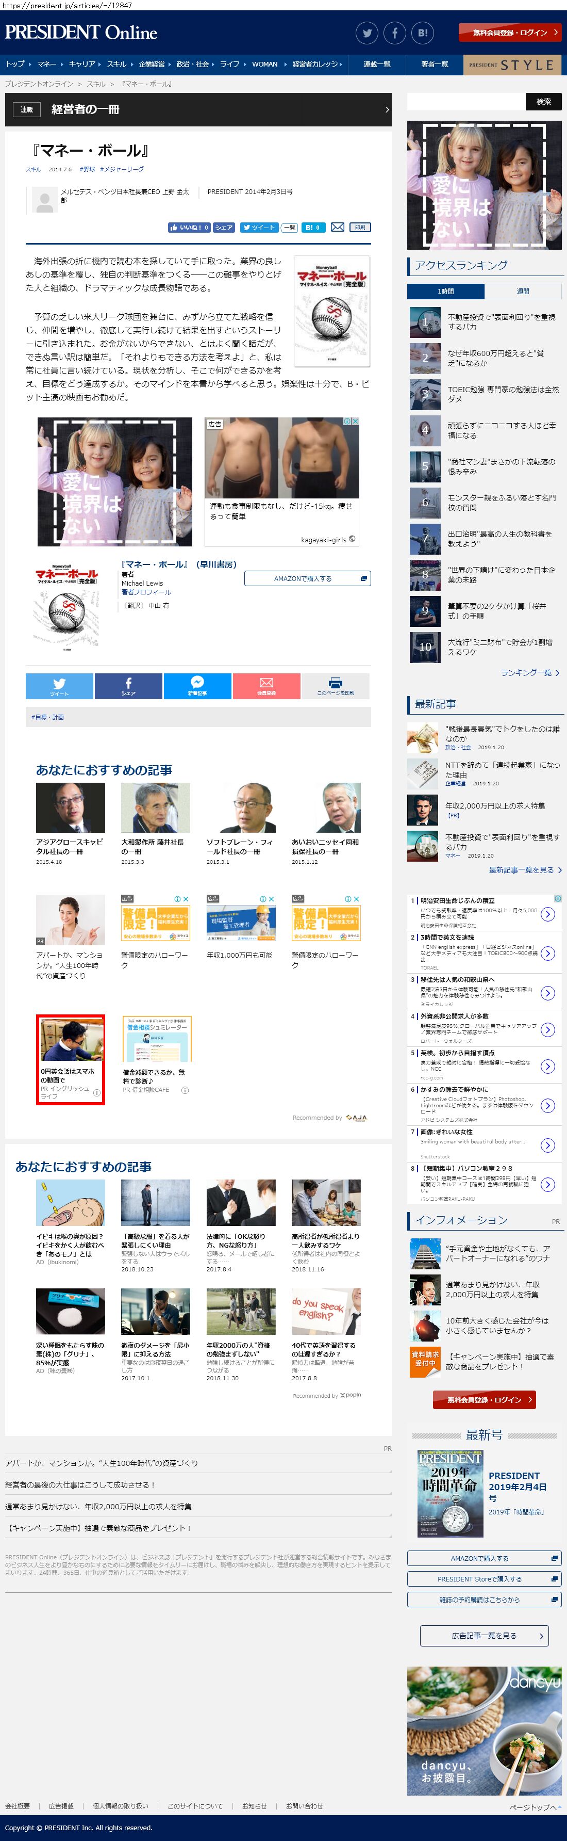
Task: Click 広告記事一覧を見る button
Action: point(484,1635)
